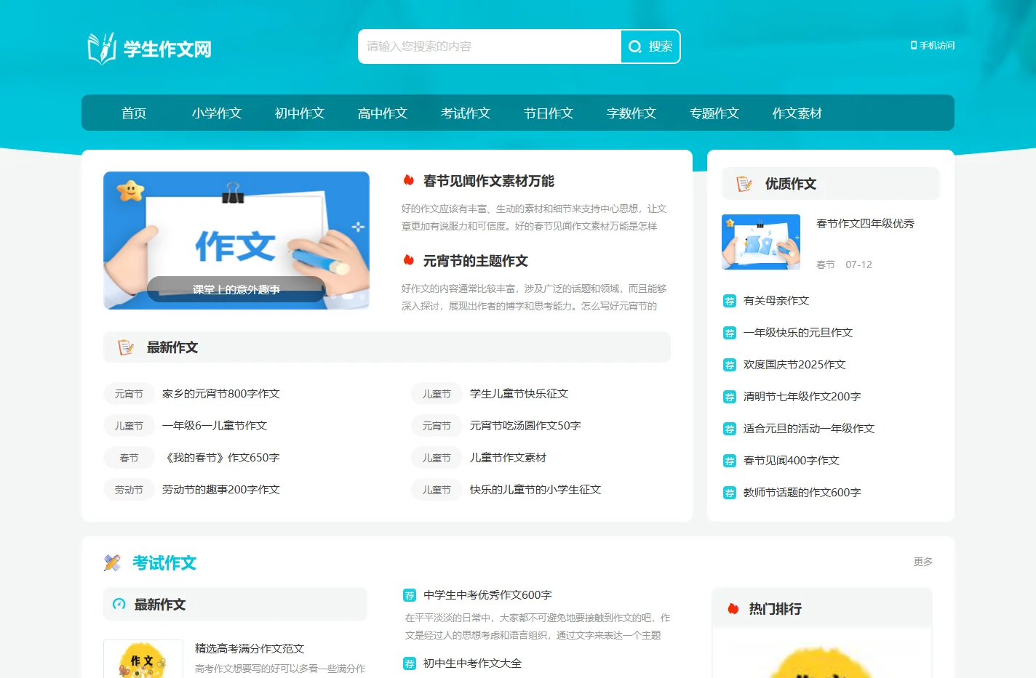The height and width of the screenshot is (678, 1036).
Task: Open the 字数作文 navigation item
Action: pos(631,113)
